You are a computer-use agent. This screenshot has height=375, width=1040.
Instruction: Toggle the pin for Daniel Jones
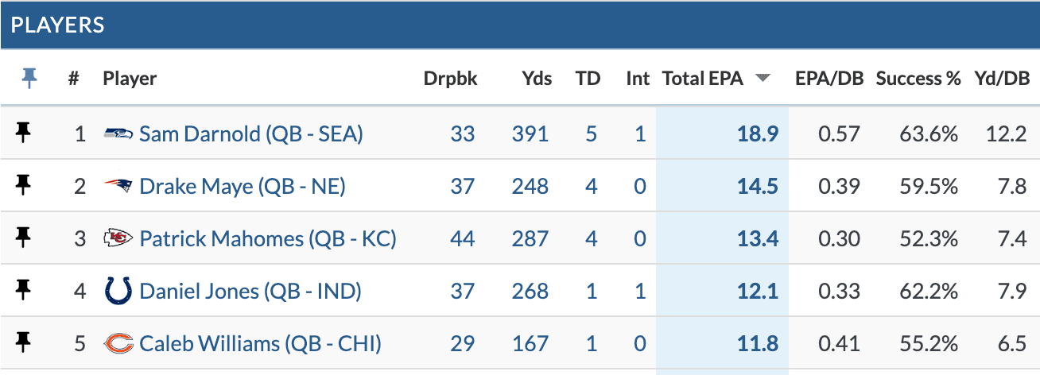point(24,292)
